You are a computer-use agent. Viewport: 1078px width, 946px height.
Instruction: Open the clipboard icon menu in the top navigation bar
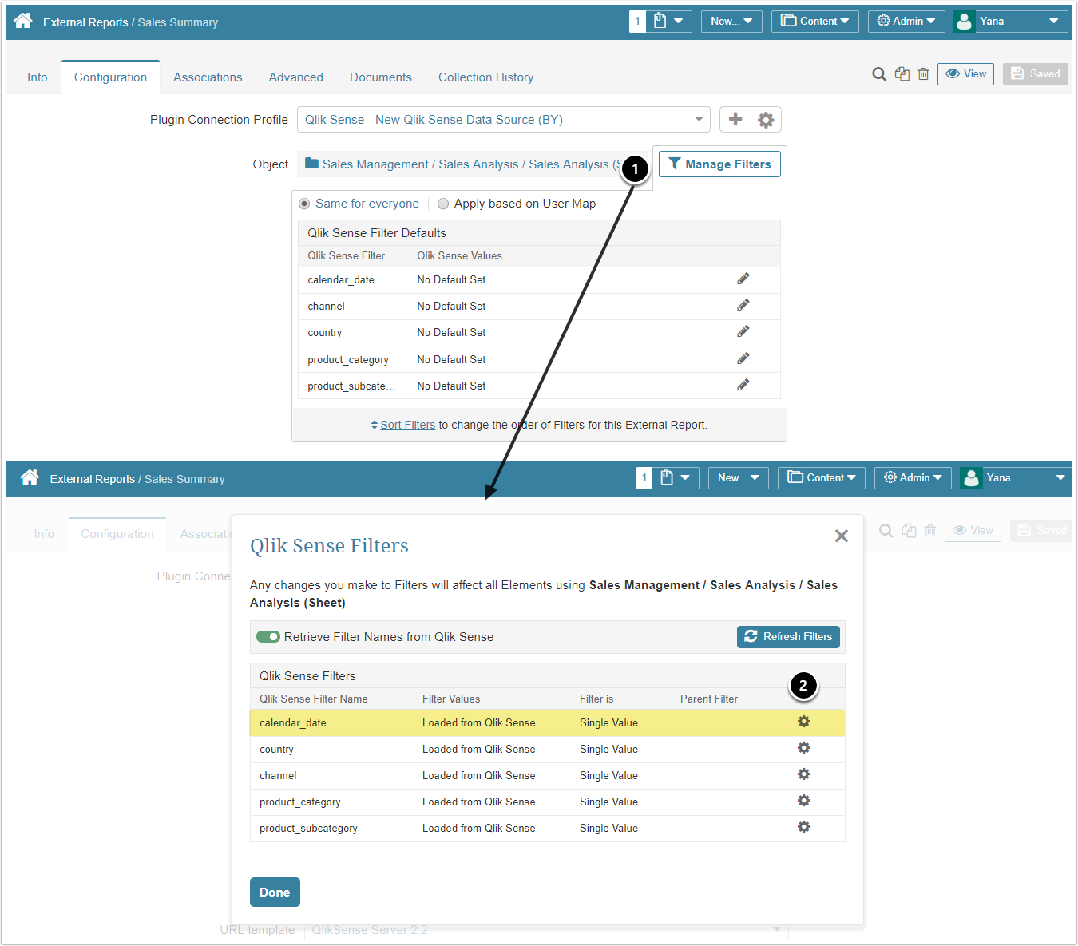coord(668,22)
